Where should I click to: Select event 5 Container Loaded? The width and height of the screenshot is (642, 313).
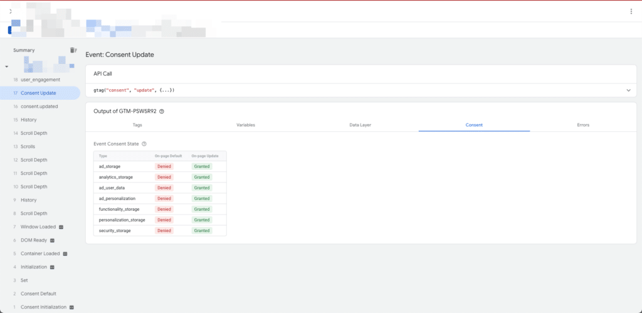(40, 253)
